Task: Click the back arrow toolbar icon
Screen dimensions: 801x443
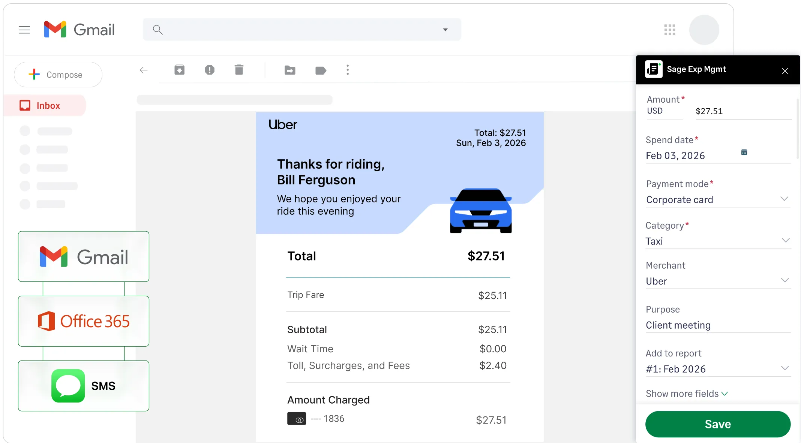Action: [x=144, y=70]
